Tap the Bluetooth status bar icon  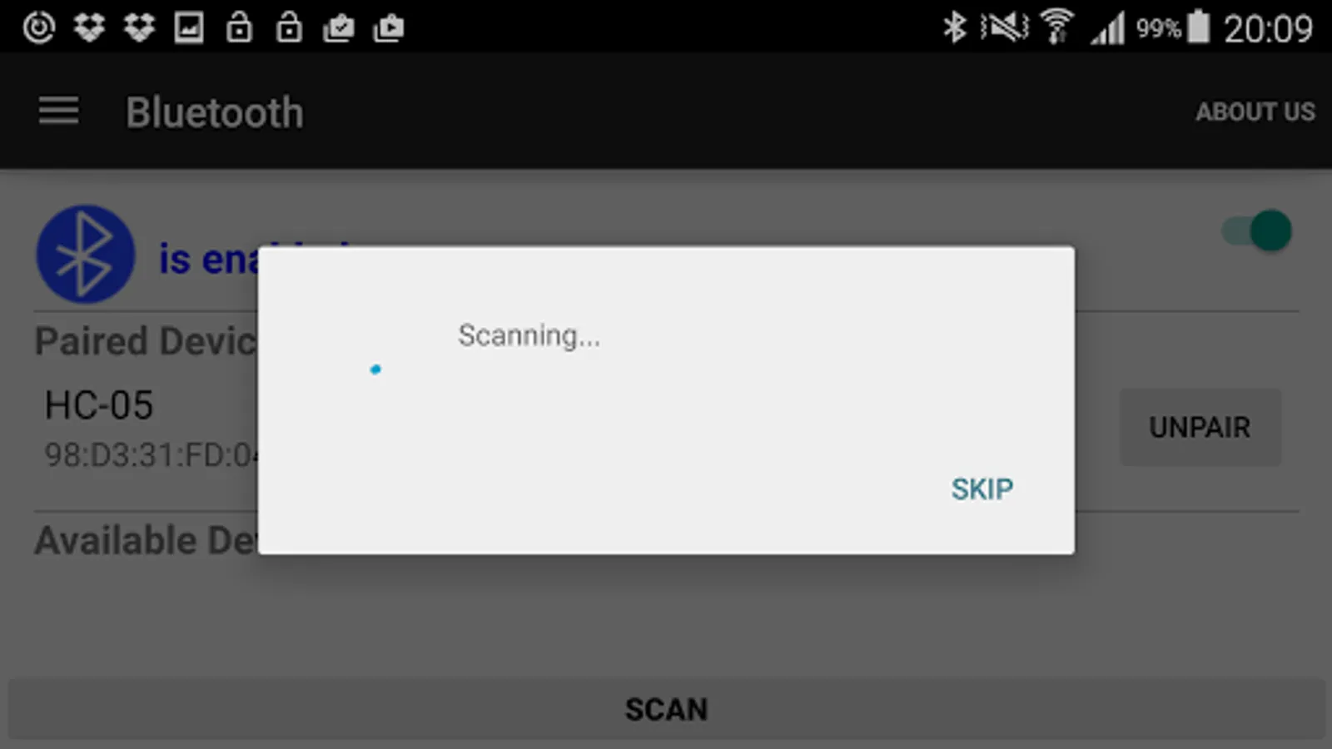point(954,27)
